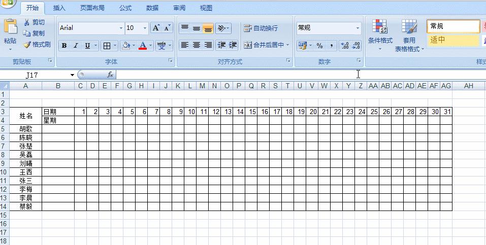
Task: Click the Copy (复制) icon
Action: (26, 33)
